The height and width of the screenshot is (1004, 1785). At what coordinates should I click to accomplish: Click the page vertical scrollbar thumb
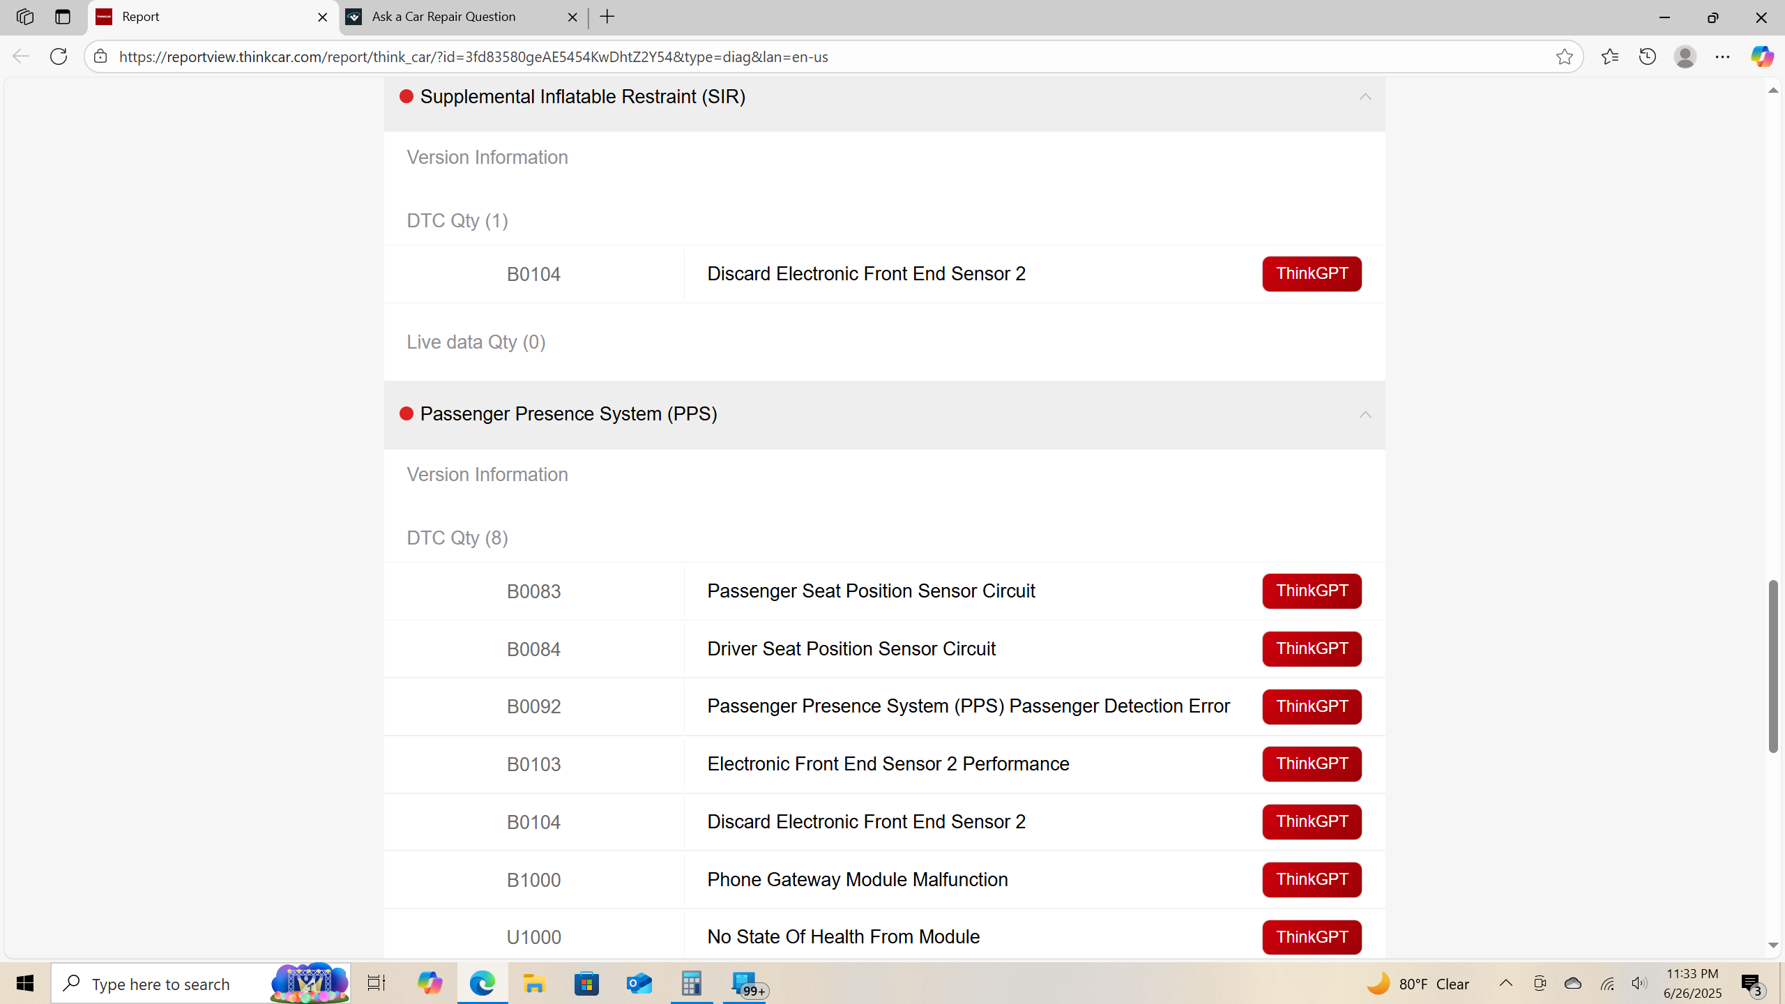pos(1772,666)
